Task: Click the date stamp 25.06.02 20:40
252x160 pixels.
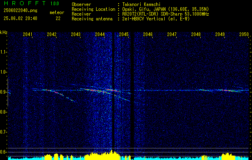Action: click(x=20, y=18)
